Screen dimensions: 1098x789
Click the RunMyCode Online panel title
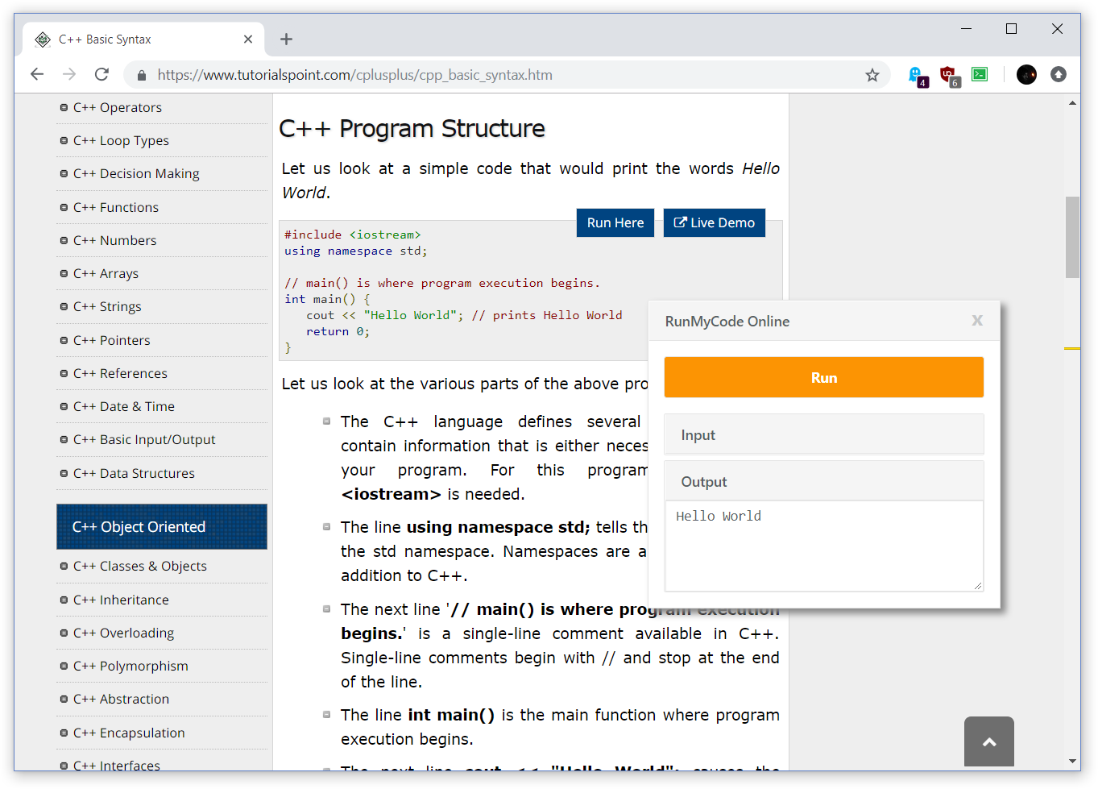coord(727,321)
